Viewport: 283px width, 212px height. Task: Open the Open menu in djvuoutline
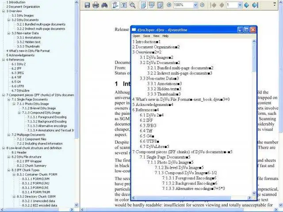[x=136, y=36]
